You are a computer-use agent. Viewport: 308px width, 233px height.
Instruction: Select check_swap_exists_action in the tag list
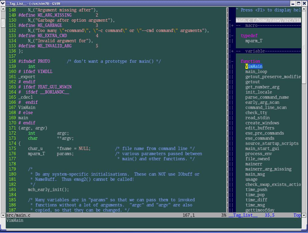(x=273, y=184)
